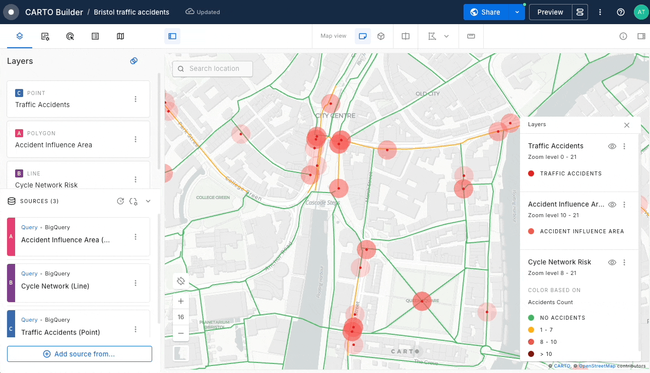This screenshot has height=373, width=650.
Task: Click the red Traffic Accidents legend swatch
Action: point(531,173)
